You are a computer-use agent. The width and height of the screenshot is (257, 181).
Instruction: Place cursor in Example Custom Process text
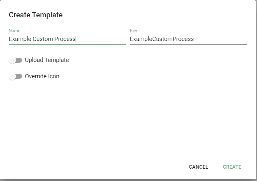[42, 39]
